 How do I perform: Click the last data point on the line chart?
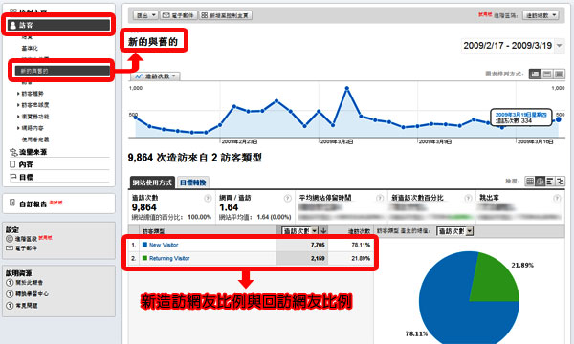[x=559, y=119]
